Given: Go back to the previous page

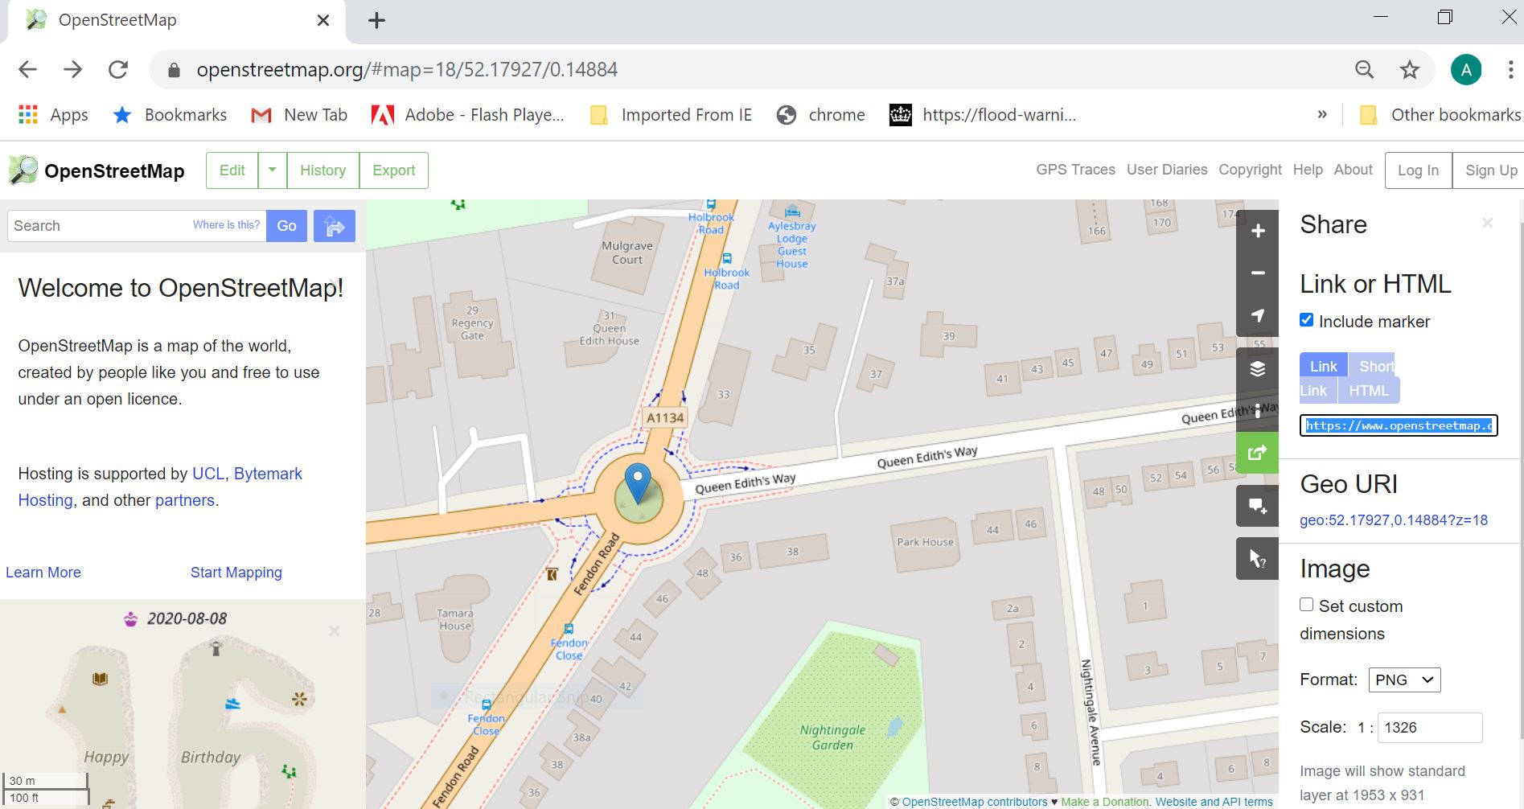Looking at the screenshot, I should coord(28,70).
